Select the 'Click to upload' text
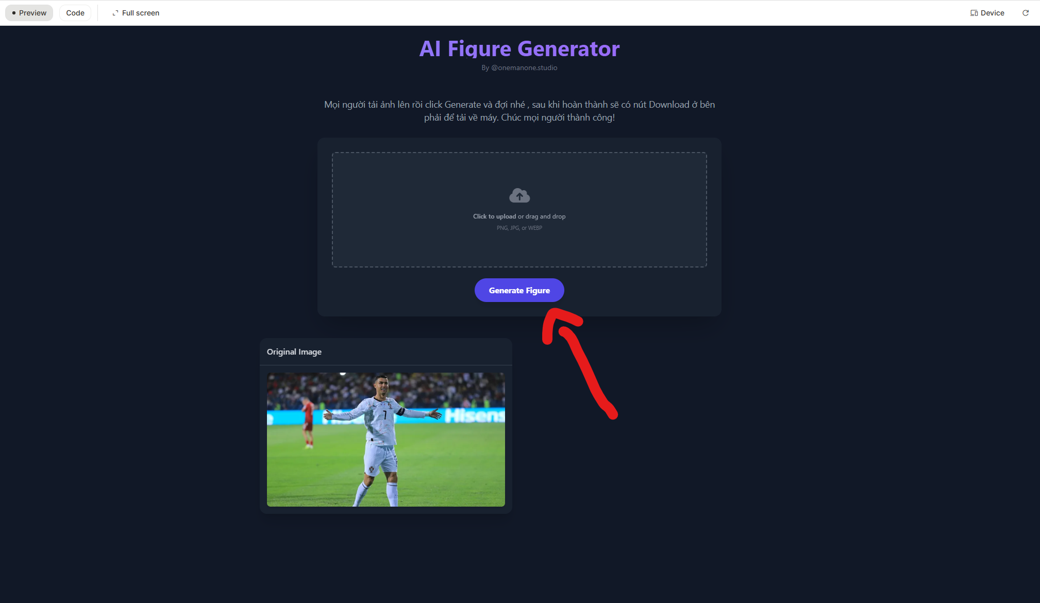 494,216
